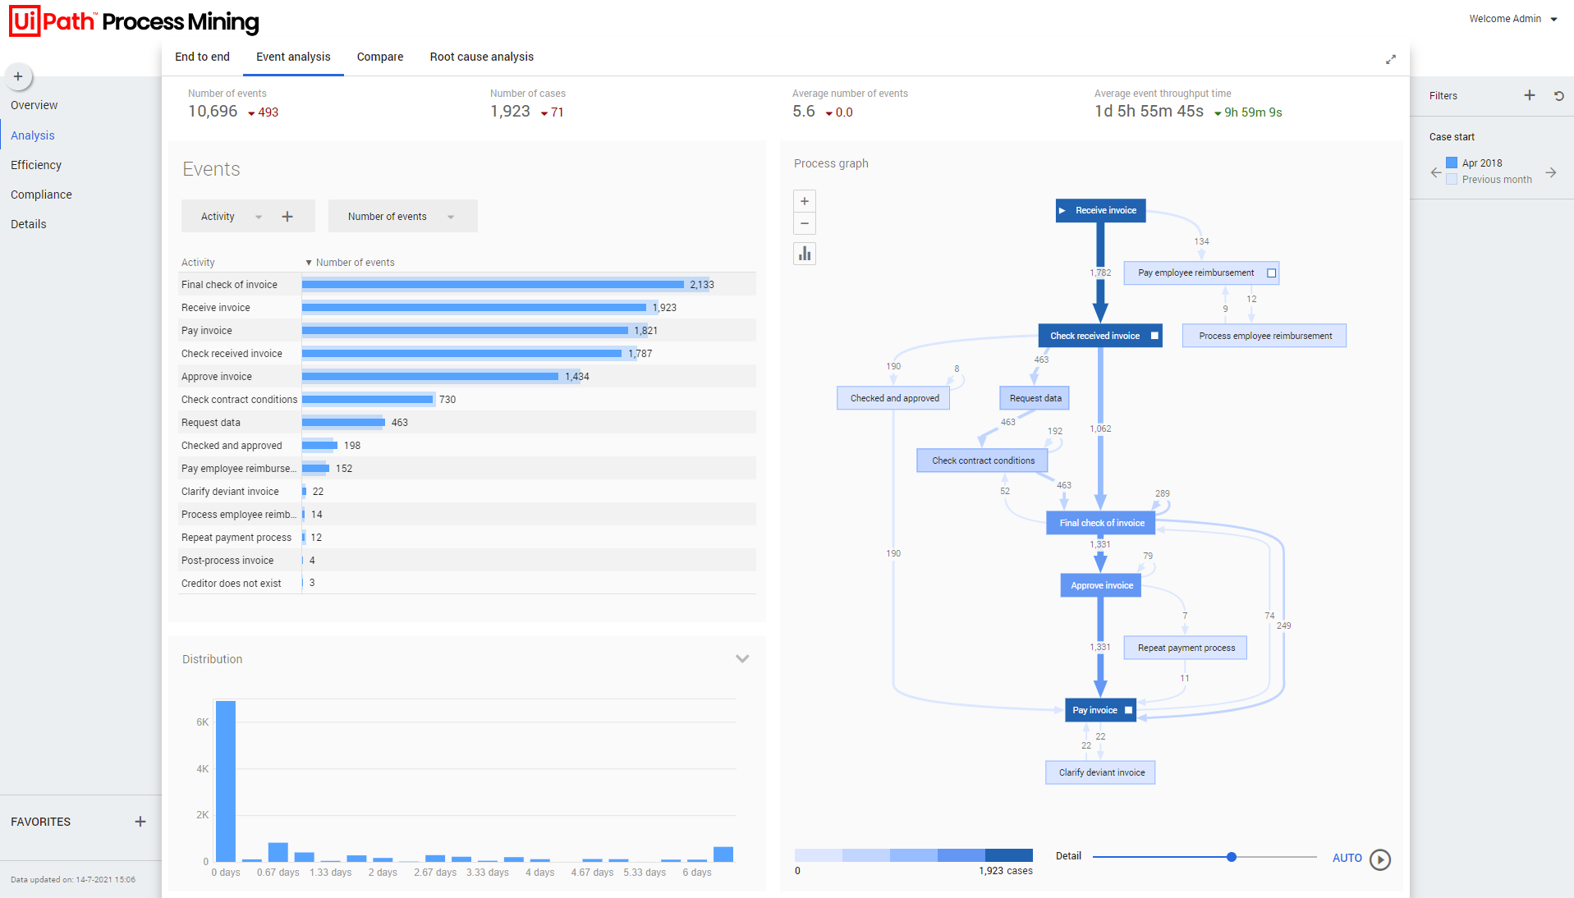Collapse the Distribution panel
1574x898 pixels.
(x=742, y=658)
